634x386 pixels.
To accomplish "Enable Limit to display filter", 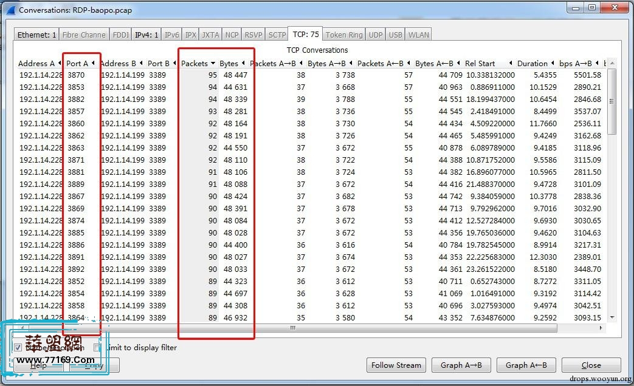I will click(97, 348).
